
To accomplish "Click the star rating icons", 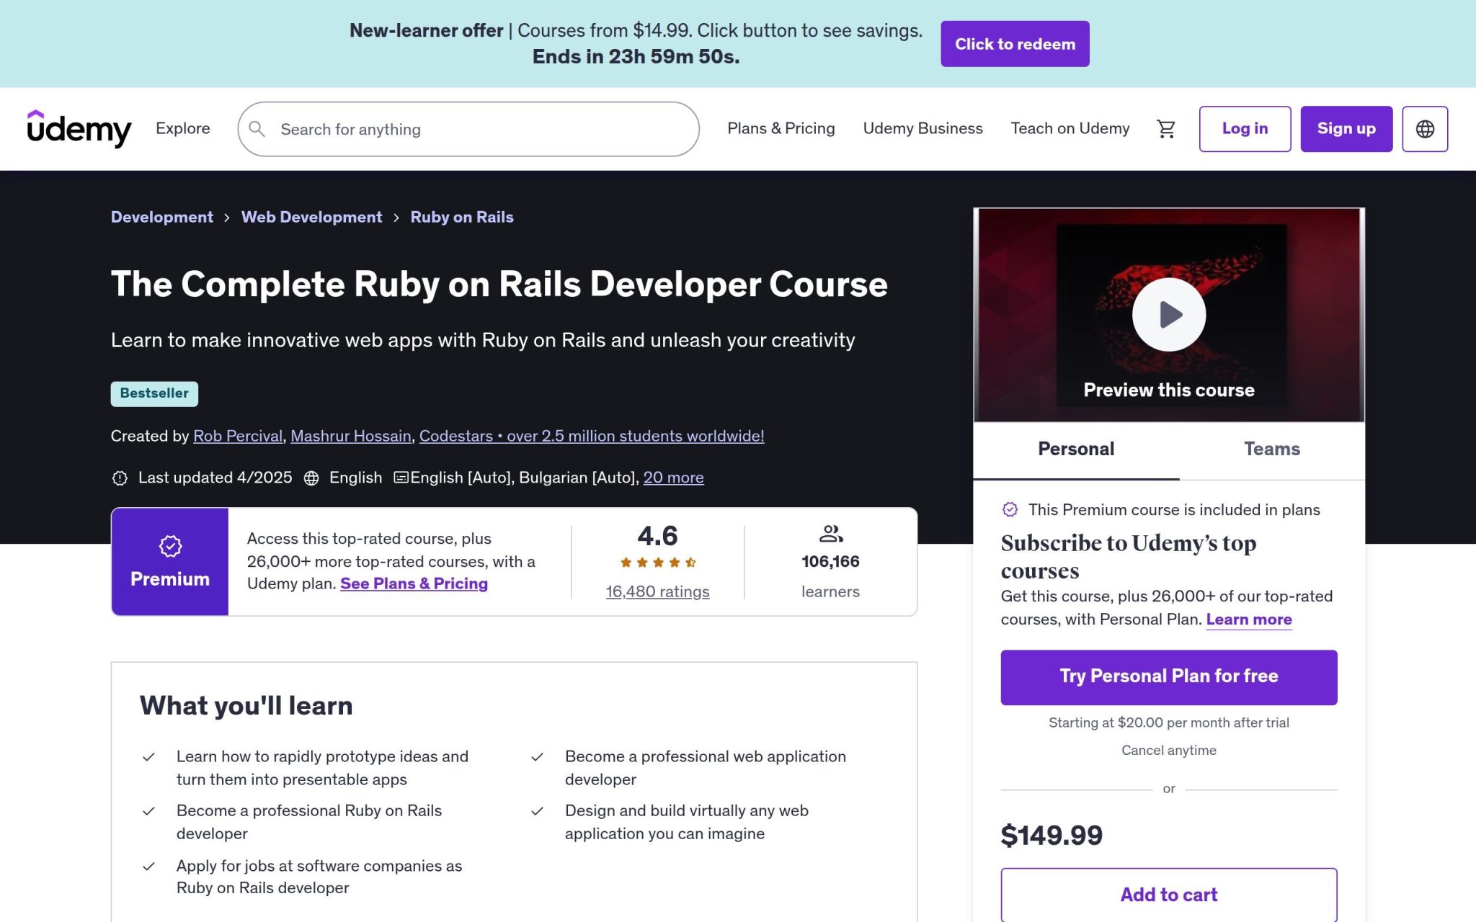I will pos(658,563).
